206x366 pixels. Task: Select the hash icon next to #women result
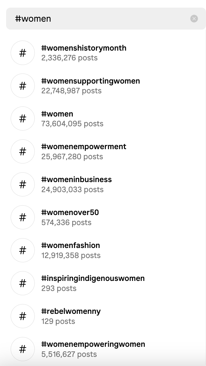23,119
